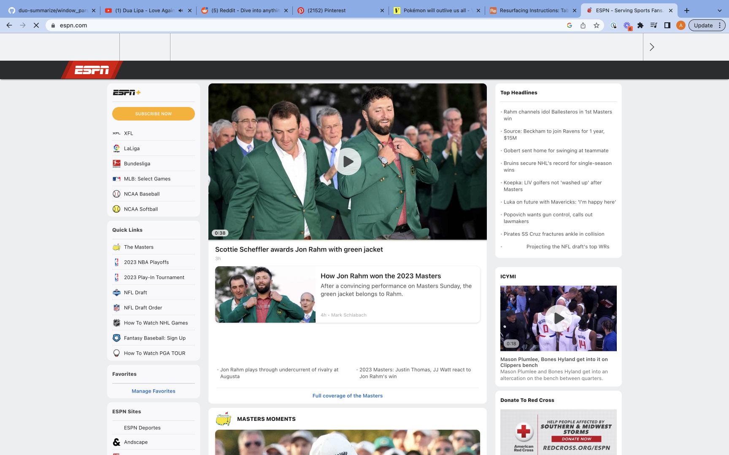Open Chrome extensions puzzle icon

640,25
